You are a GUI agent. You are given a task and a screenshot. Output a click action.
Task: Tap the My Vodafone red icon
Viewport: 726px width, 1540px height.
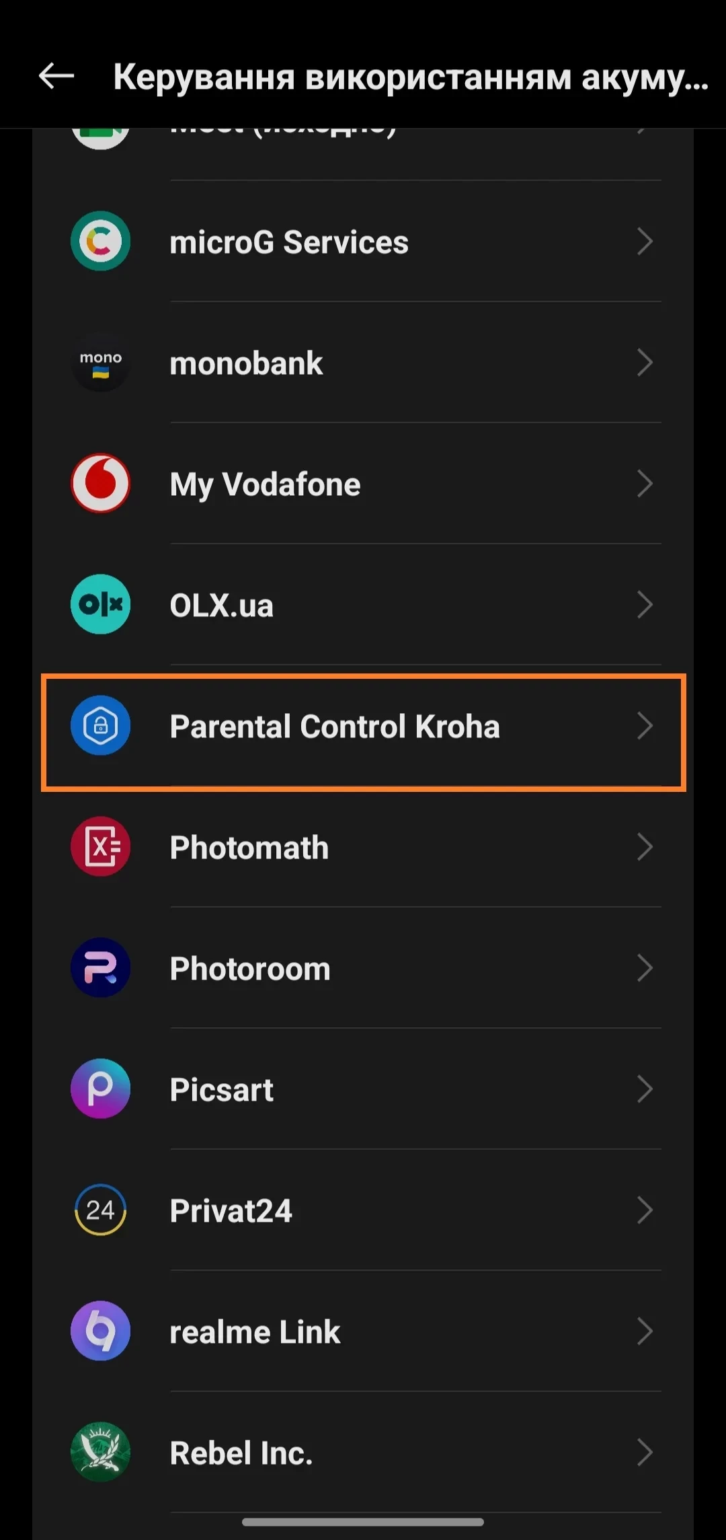[100, 484]
